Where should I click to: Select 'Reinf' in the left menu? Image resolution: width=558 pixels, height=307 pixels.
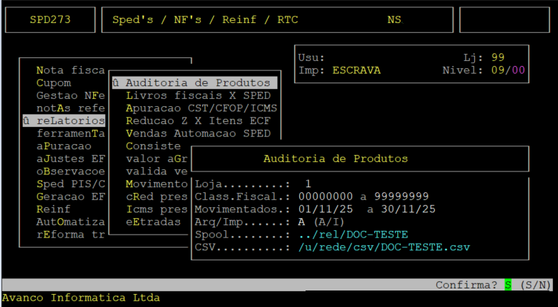click(x=53, y=209)
